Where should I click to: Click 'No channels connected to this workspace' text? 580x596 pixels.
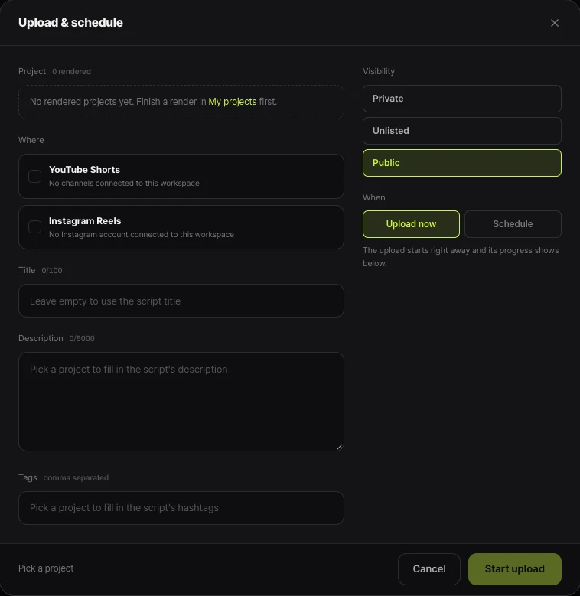pos(124,183)
